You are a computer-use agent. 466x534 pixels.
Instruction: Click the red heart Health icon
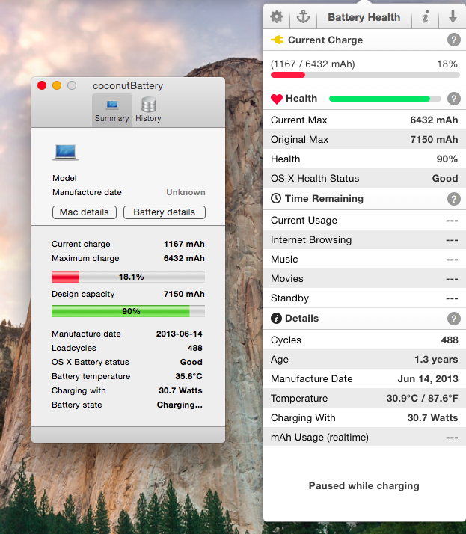click(x=277, y=99)
